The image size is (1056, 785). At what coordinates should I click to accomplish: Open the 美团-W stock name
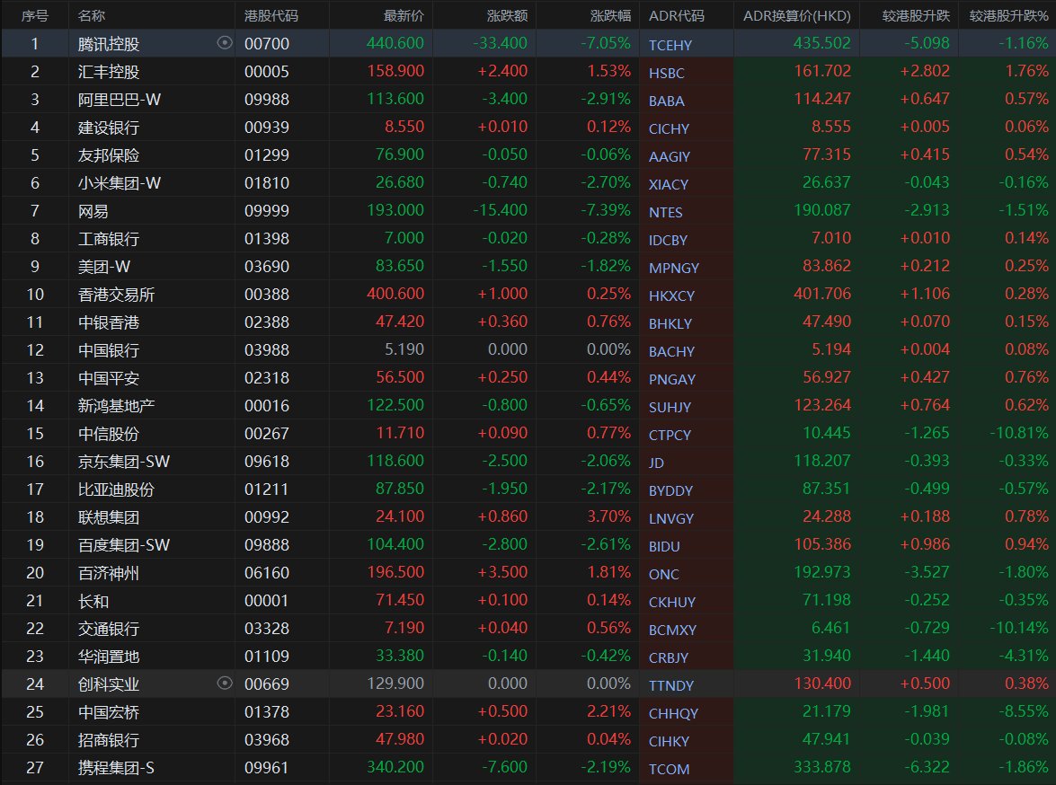point(103,267)
